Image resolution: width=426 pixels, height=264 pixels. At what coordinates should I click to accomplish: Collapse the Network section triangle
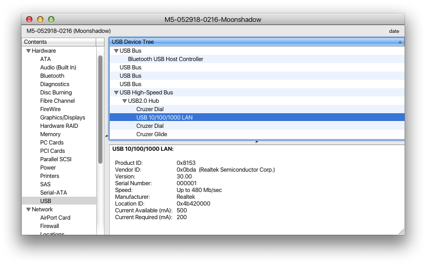pos(28,210)
